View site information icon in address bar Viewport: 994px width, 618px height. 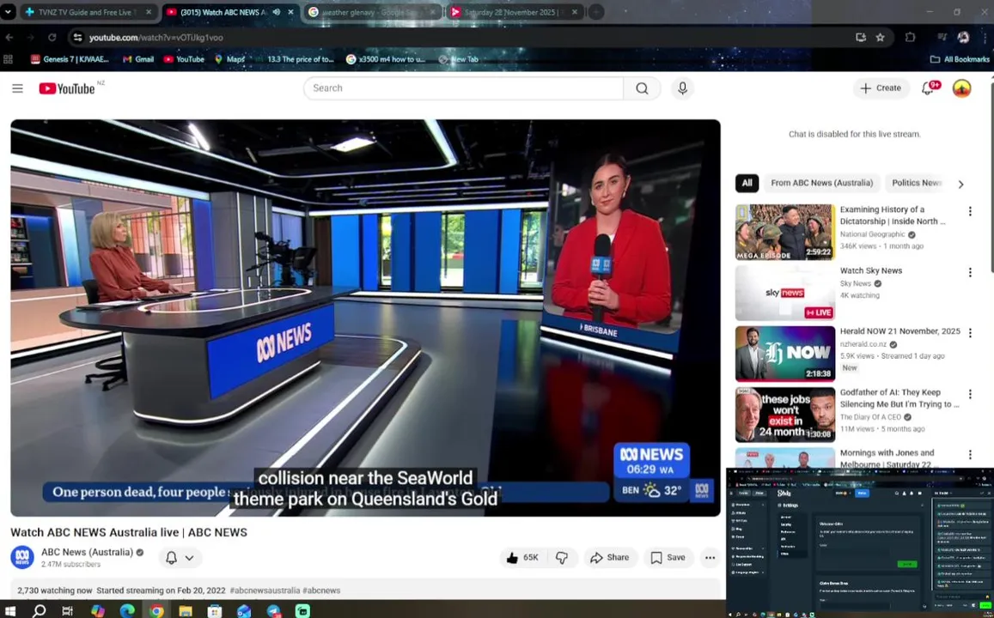coord(77,38)
